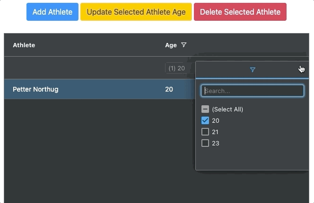The width and height of the screenshot is (314, 203).
Task: Click the age cell showing 20
Action: coord(169,89)
